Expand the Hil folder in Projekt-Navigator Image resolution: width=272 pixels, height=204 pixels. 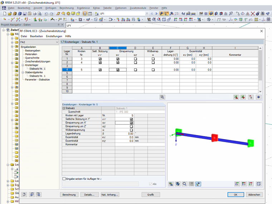(8, 201)
